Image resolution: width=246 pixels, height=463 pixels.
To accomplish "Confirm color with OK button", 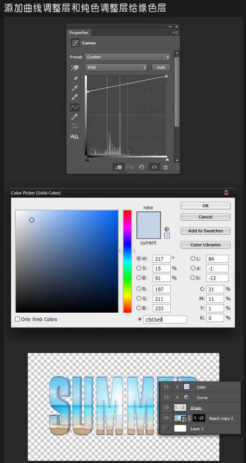I will (205, 206).
